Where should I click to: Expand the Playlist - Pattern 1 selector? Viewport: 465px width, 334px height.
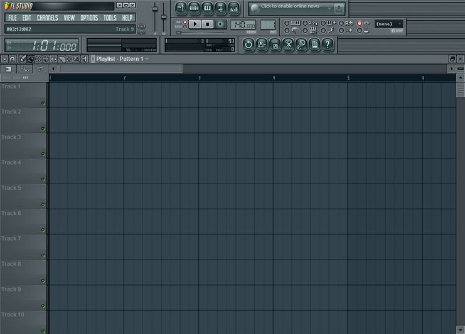pyautogui.click(x=147, y=59)
